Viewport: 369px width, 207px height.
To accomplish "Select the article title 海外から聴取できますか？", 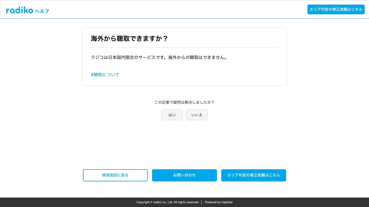I will click(130, 39).
